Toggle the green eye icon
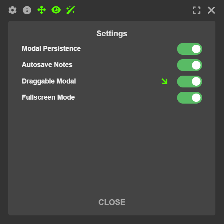Screen dimensions: 224x224 tap(56, 10)
